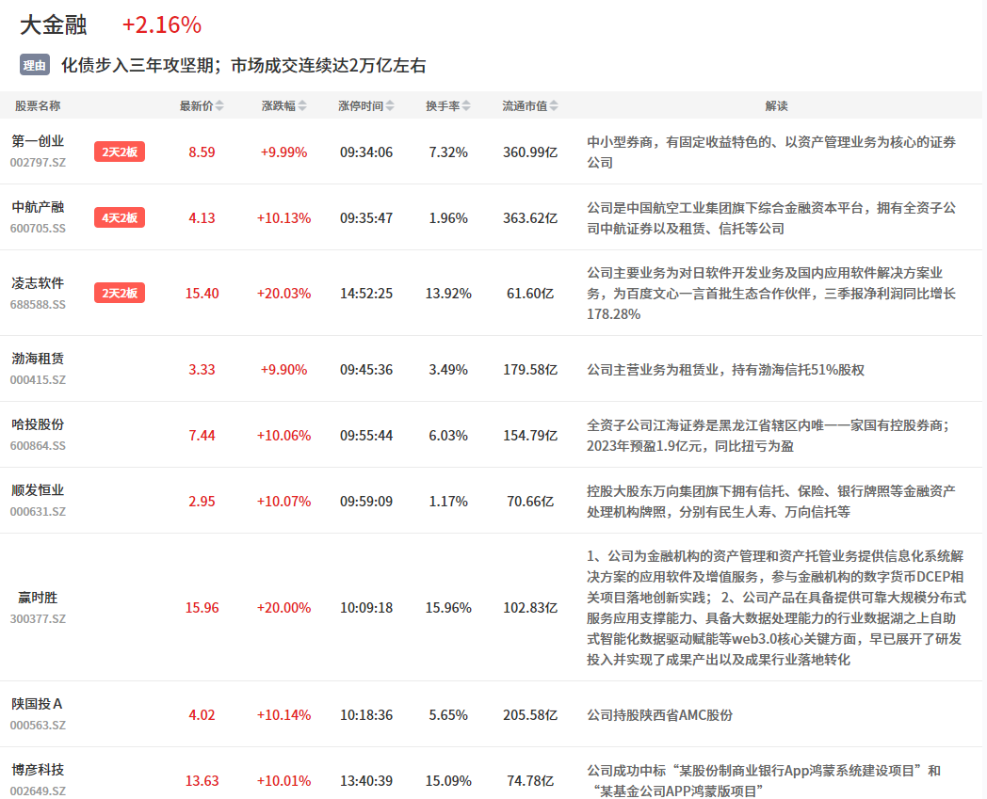Click the 理由 tag badge
Image resolution: width=987 pixels, height=799 pixels.
(x=35, y=65)
